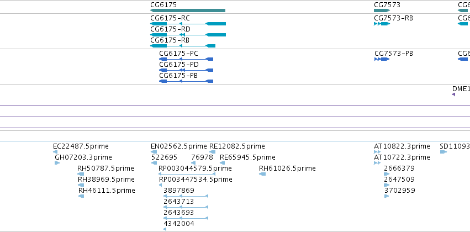
Task: Open the CG6175-PB protein label
Action: [178, 76]
